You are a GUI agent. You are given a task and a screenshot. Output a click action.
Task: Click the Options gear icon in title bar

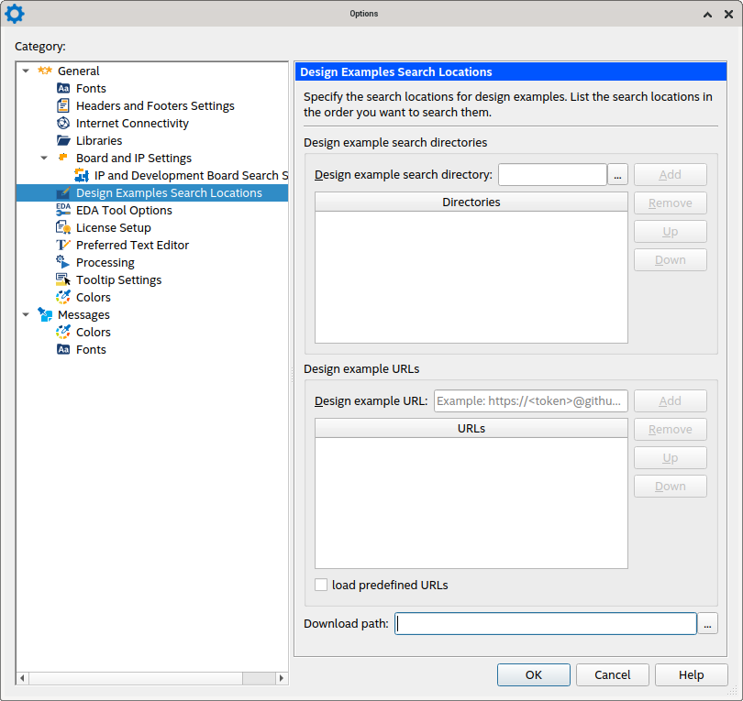point(14,14)
